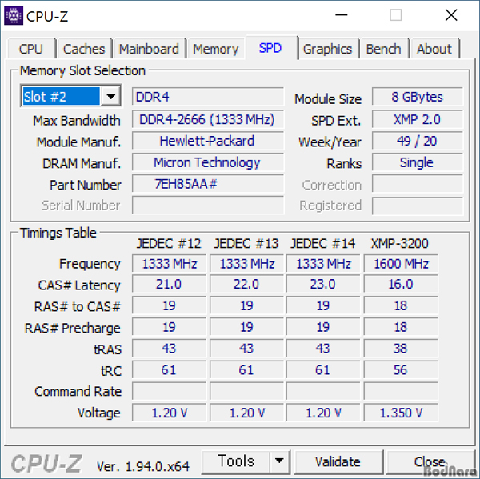Click the Command Rate label
The width and height of the screenshot is (480, 479).
[78, 392]
